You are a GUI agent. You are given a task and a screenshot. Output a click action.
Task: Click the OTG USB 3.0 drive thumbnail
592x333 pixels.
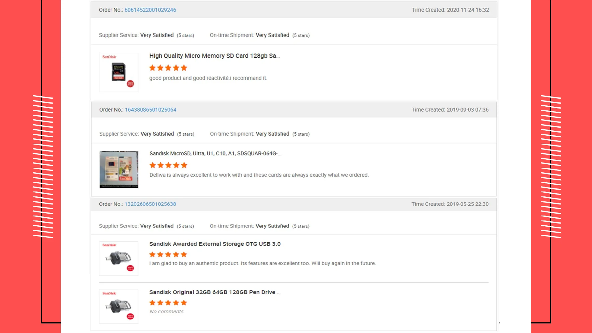point(118,258)
